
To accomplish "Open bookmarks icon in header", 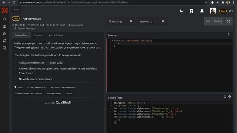I will [x=191, y=11].
